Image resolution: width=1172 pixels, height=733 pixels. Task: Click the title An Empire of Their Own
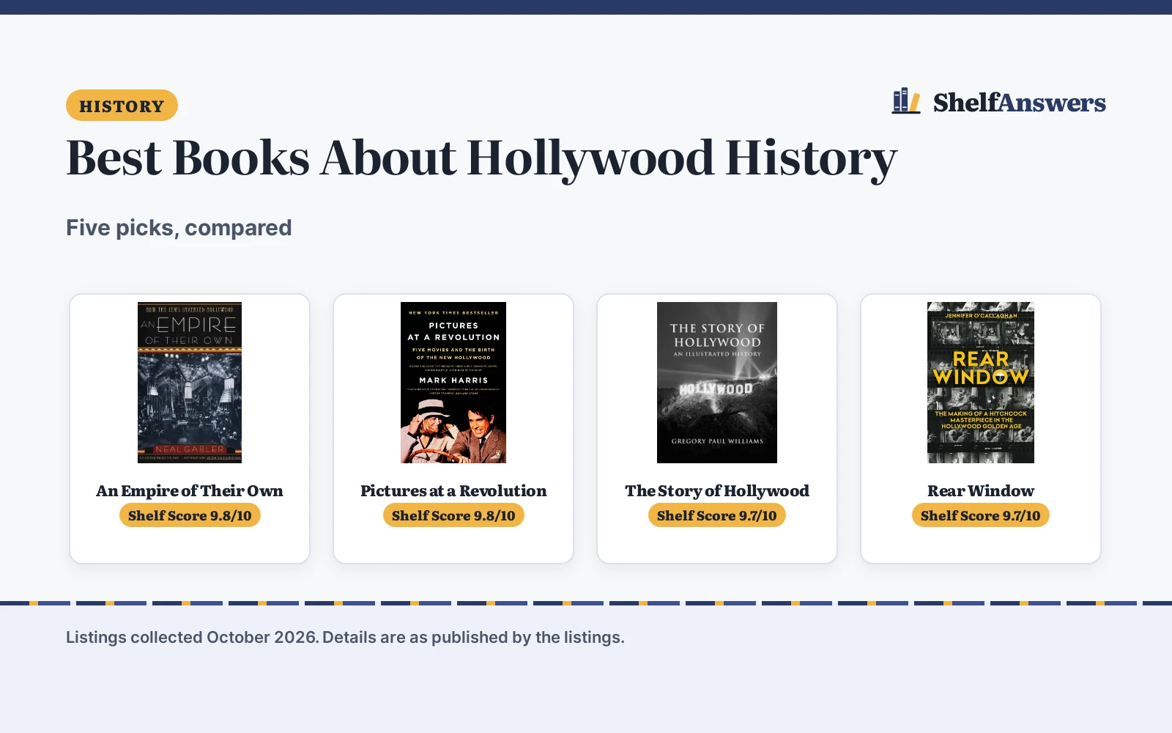190,490
